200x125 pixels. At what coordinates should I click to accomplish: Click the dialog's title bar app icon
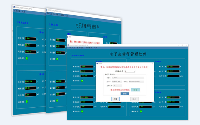click(97, 63)
